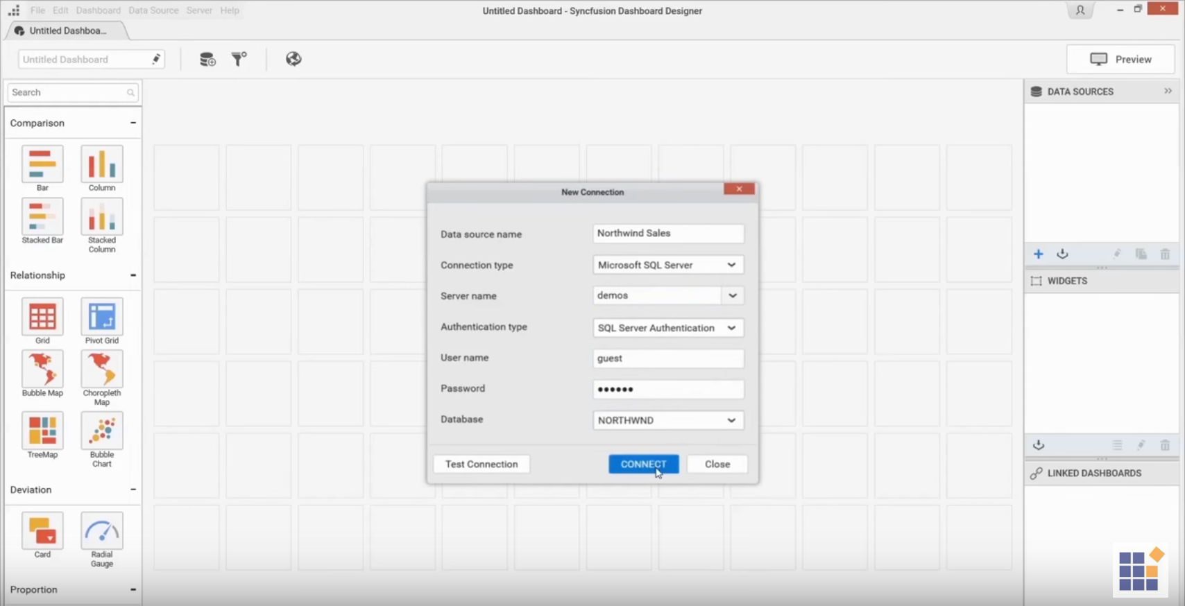Open the filter settings funnel icon
The image size is (1185, 606).
239,59
